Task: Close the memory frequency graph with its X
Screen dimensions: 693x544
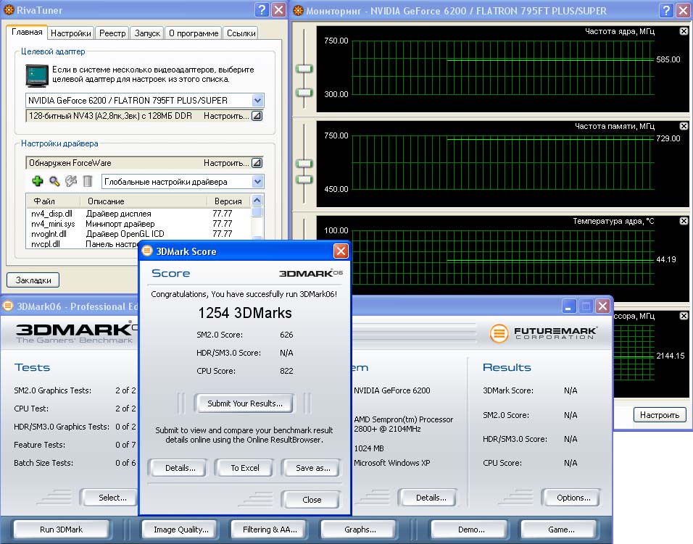Action: coord(684,126)
